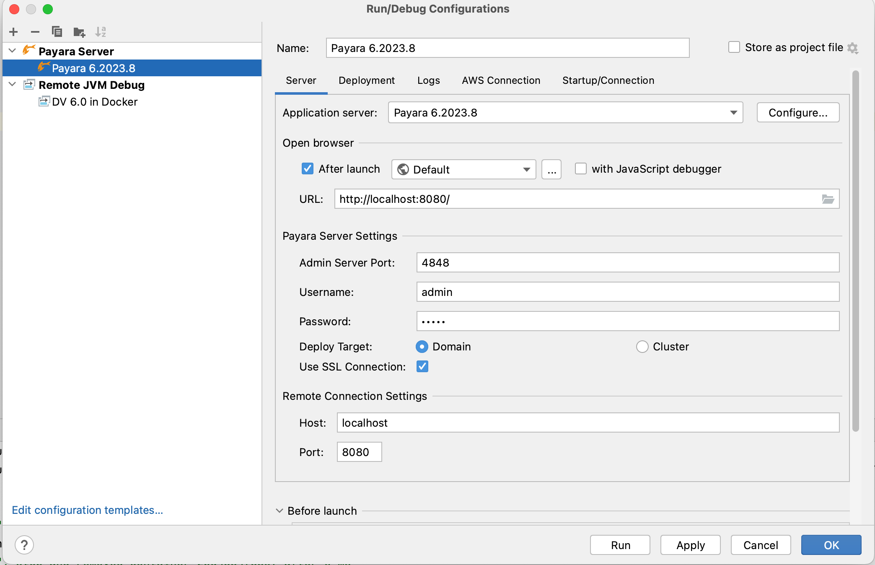
Task: Click the Save to new folder icon
Action: tap(79, 32)
